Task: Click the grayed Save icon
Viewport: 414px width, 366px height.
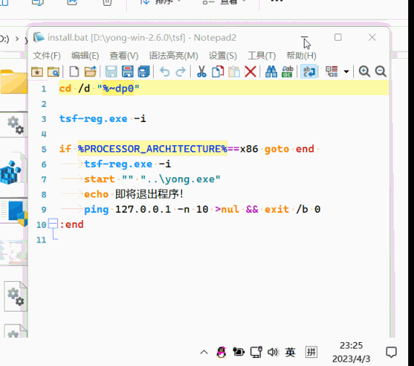Action: (x=111, y=72)
